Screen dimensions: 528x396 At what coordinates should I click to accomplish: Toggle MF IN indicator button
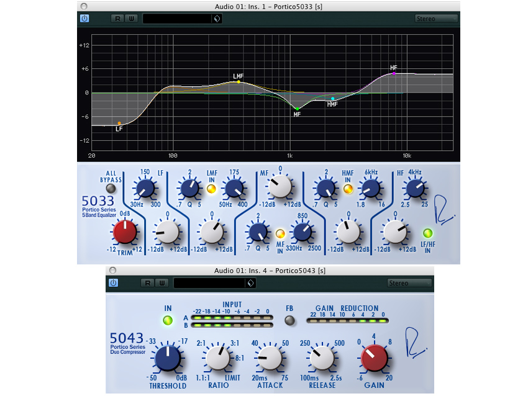coord(280,233)
